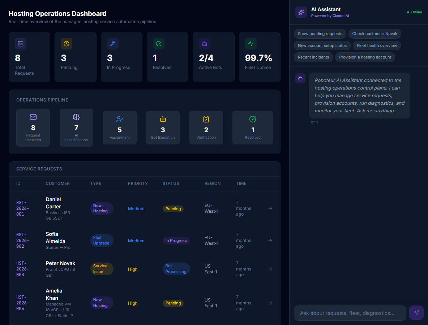Screen dimensions: 428x325
Task: Click the Resolved checkmark icon in stats
Action: (159, 44)
